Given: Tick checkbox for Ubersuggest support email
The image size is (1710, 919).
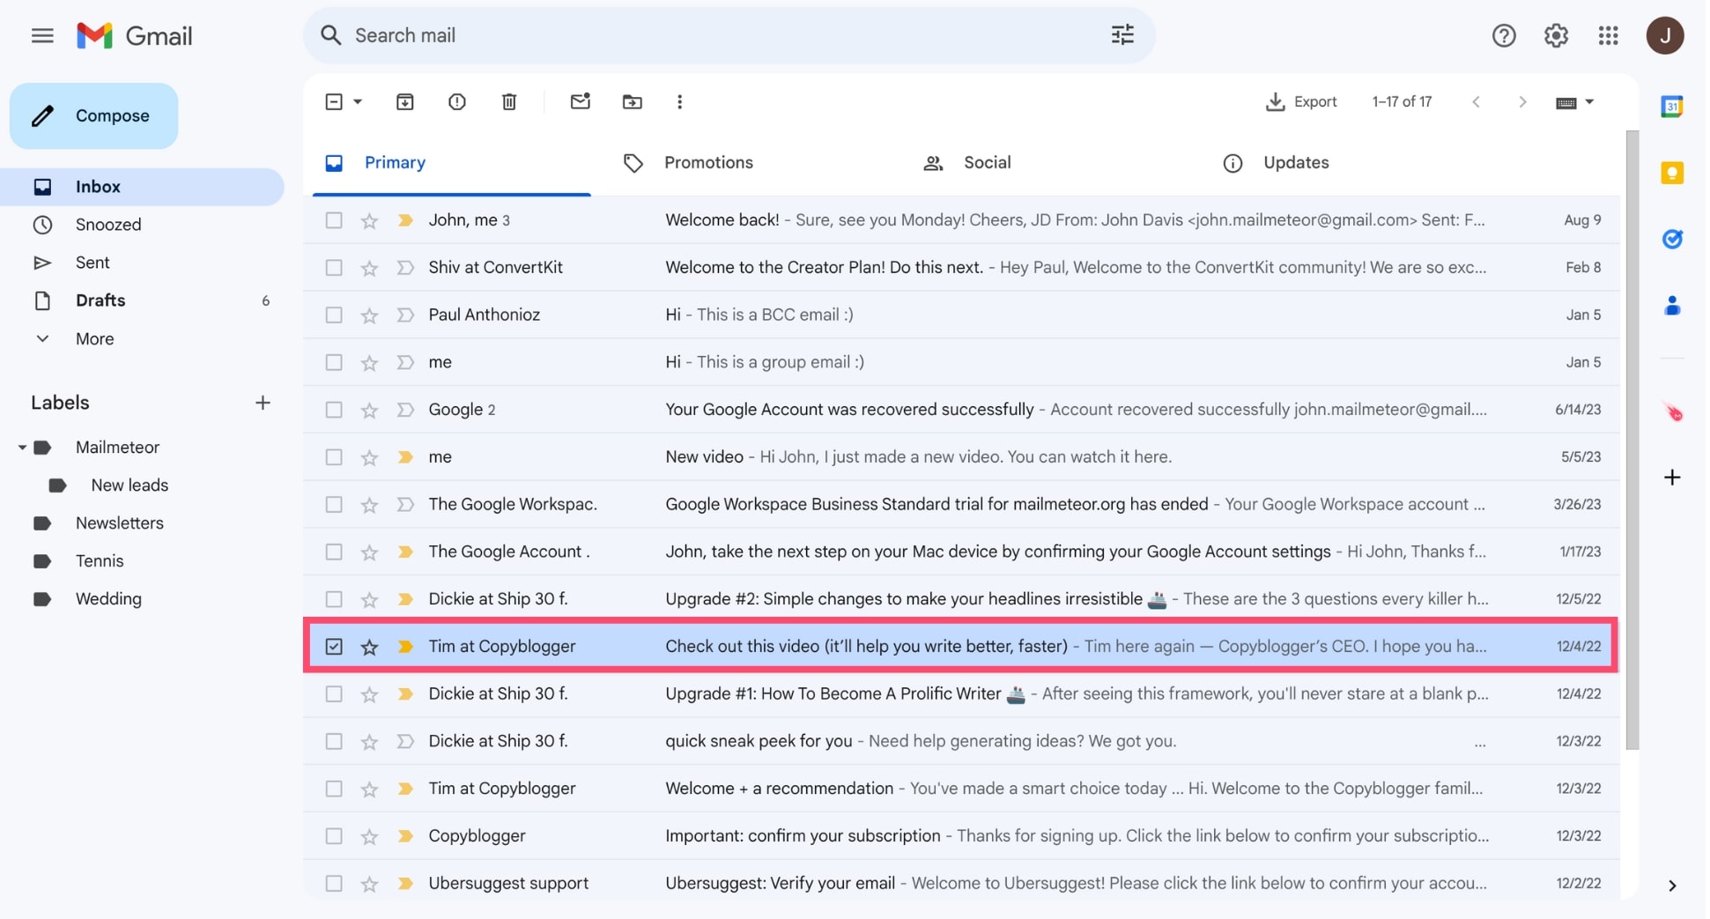Looking at the screenshot, I should tap(334, 884).
